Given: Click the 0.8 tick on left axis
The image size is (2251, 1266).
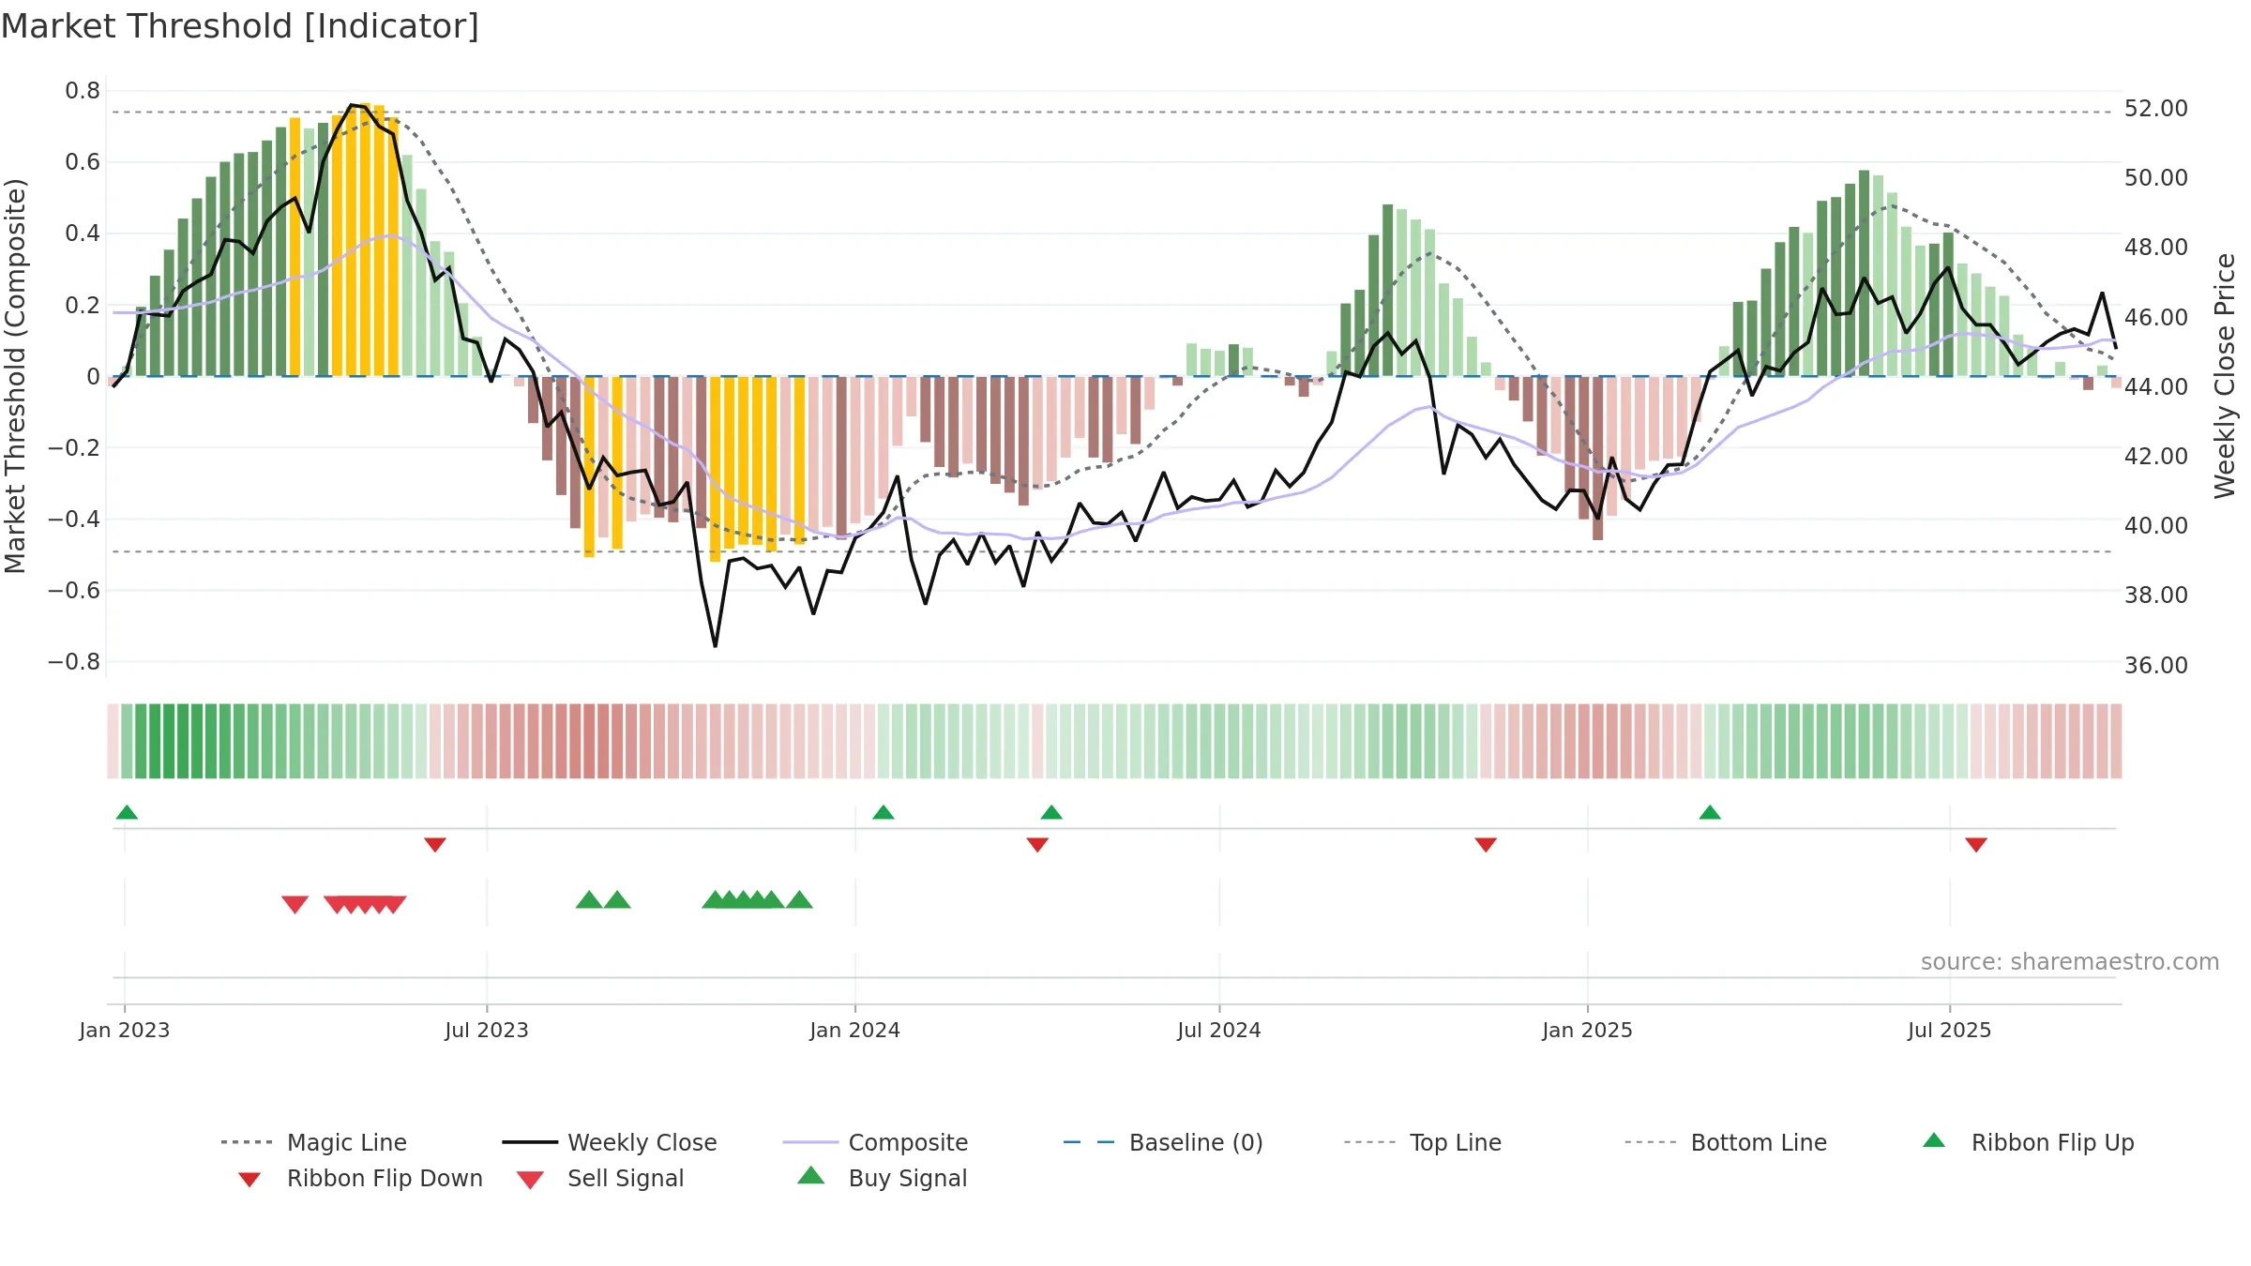Looking at the screenshot, I should 83,91.
